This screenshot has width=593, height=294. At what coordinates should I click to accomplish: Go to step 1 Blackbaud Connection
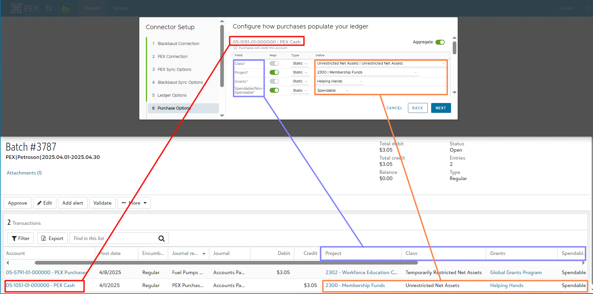(176, 44)
